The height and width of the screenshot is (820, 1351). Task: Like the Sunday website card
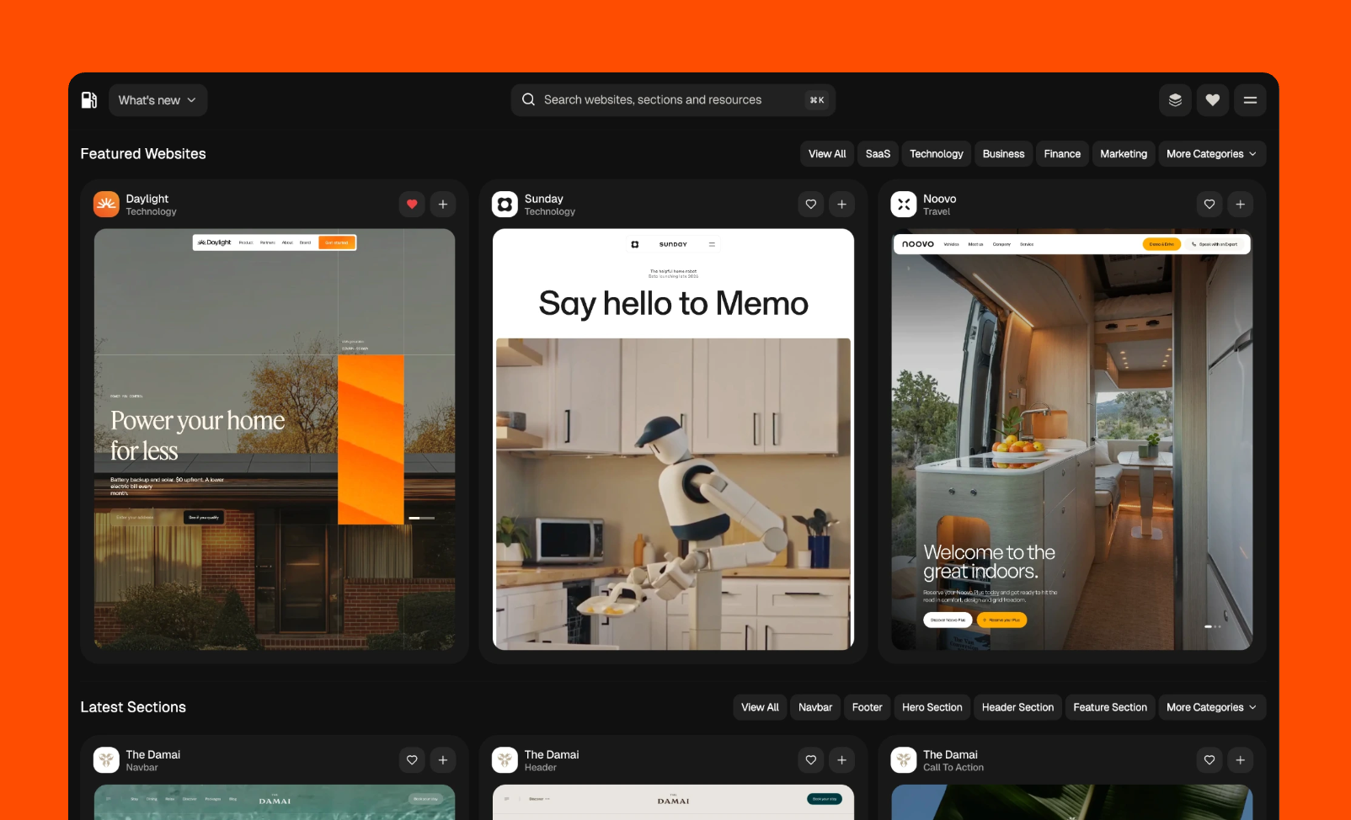pos(811,205)
